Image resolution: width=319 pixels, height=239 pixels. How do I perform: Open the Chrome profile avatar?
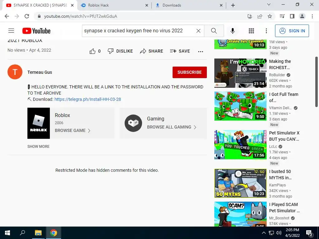302,16
